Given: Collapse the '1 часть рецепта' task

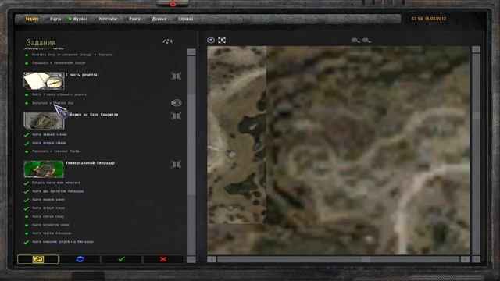Looking at the screenshot, I should (176, 76).
